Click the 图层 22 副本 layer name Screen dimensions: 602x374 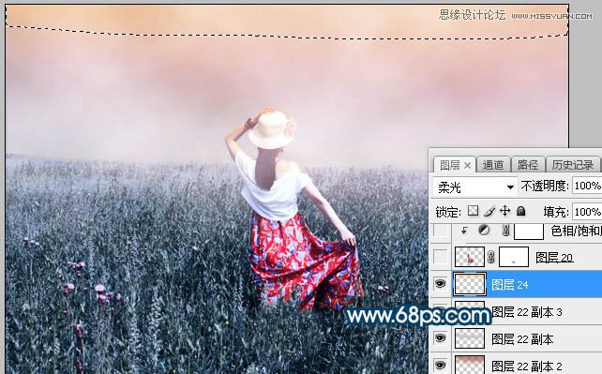[x=522, y=339]
